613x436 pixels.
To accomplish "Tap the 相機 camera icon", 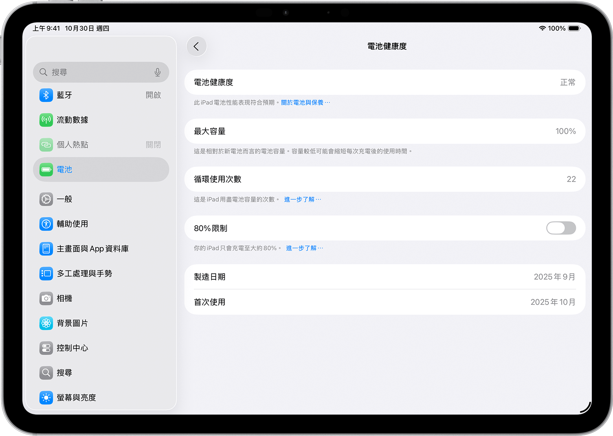I will pos(46,299).
